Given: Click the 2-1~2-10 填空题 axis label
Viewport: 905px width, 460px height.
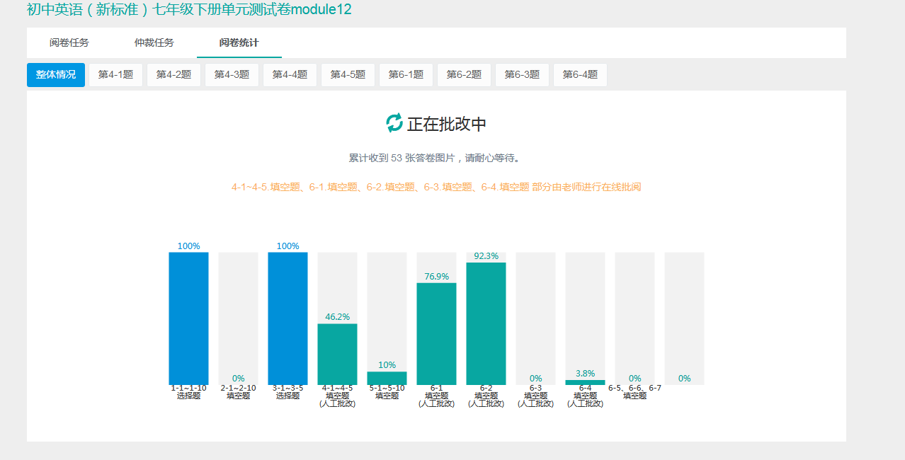Looking at the screenshot, I should pyautogui.click(x=238, y=392).
